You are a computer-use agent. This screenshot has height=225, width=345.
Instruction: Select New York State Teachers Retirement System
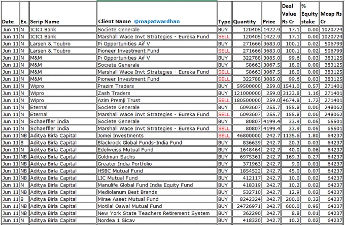coord(157,213)
